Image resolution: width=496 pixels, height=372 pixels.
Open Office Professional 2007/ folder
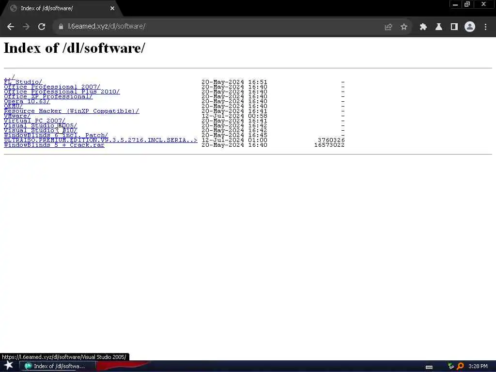[52, 87]
